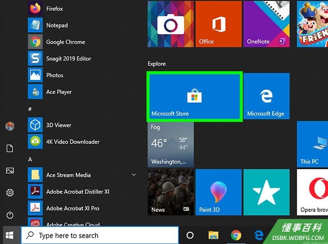The height and width of the screenshot is (244, 328).
Task: Click the Power button in Start
Action: coord(10,215)
